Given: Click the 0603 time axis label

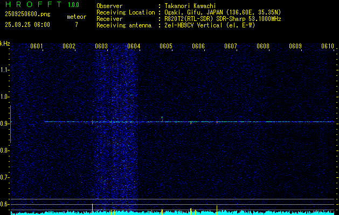Looking at the screenshot, I should pyautogui.click(x=101, y=46).
